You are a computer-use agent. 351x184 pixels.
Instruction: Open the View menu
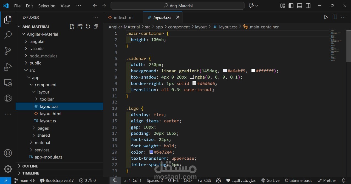tap(65, 6)
